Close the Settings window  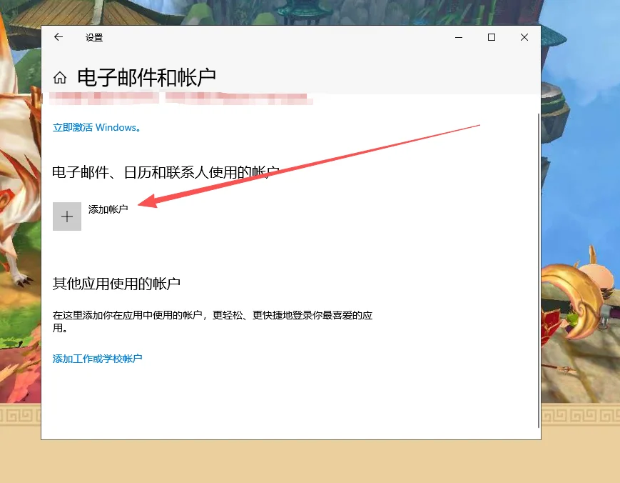(x=524, y=37)
